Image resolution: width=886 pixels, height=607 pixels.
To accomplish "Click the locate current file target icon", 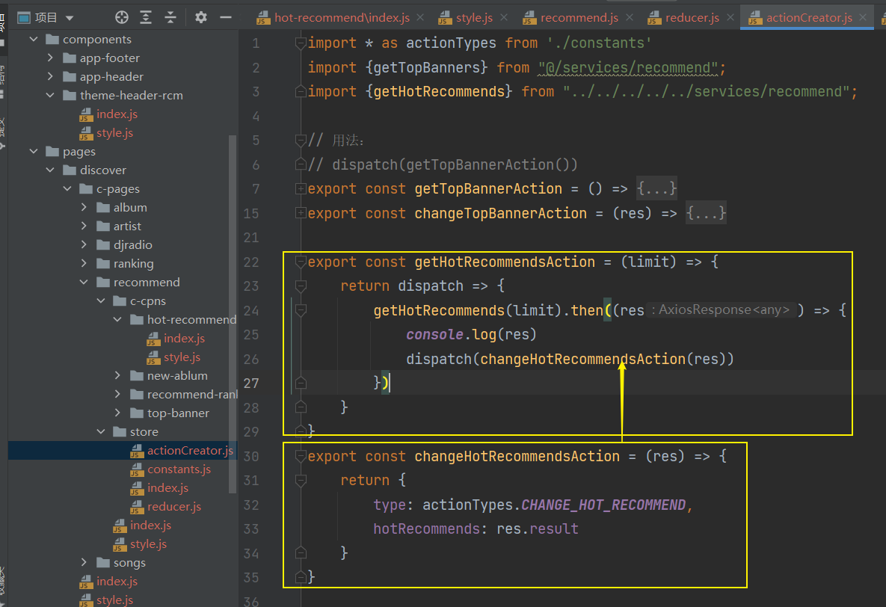I will (121, 17).
